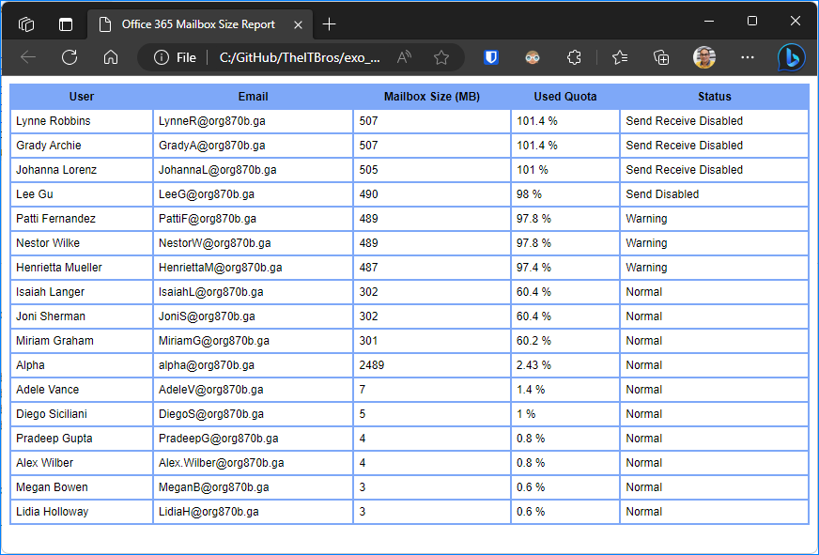Open the Extensions puzzle icon

[574, 57]
